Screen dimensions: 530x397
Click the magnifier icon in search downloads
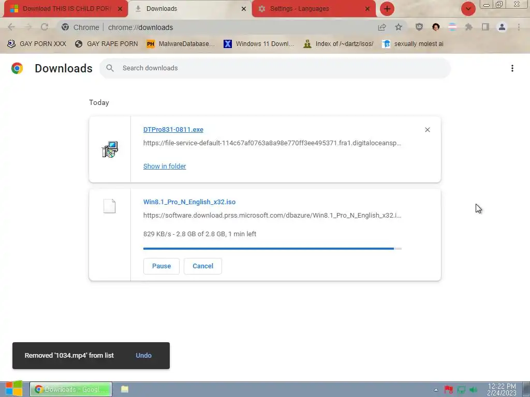coord(110,68)
